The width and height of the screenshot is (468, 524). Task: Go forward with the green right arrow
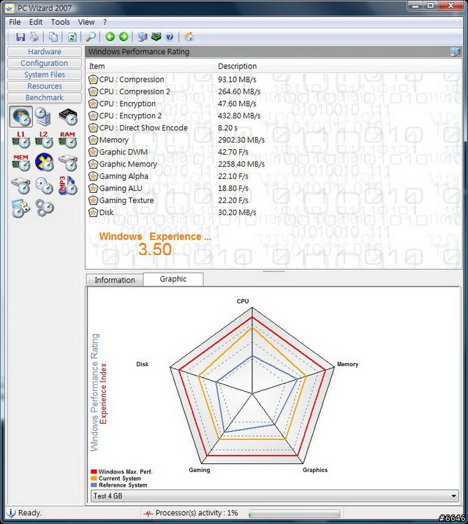coord(124,37)
